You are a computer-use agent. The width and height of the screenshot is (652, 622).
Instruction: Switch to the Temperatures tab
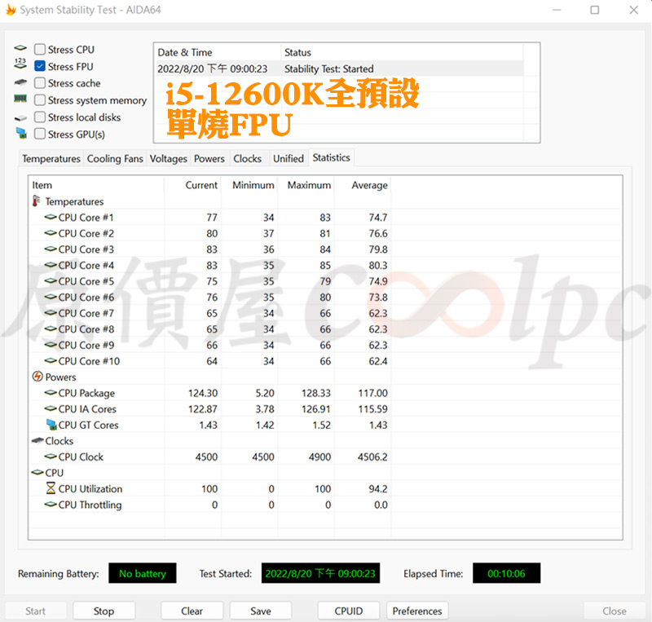pyautogui.click(x=51, y=158)
